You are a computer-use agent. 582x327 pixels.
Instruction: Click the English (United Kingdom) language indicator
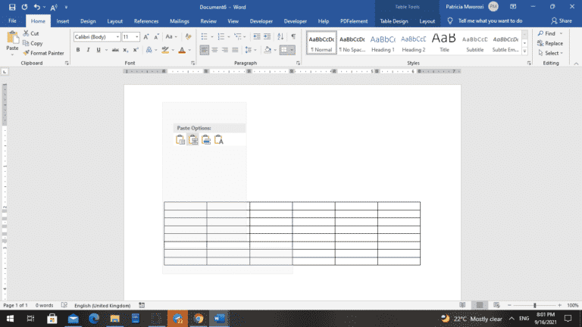(102, 306)
